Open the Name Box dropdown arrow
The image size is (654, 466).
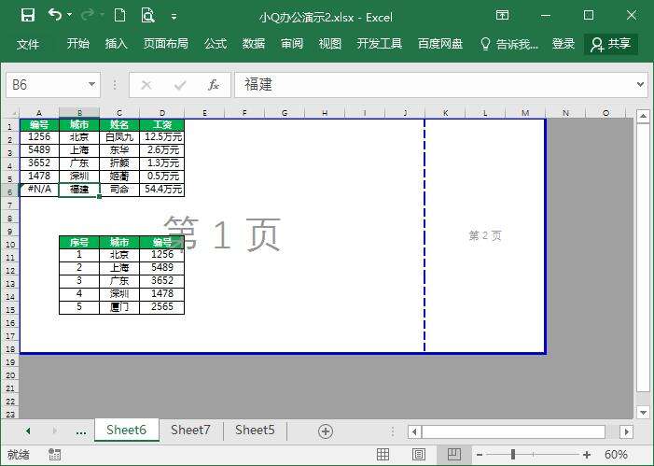pos(91,85)
